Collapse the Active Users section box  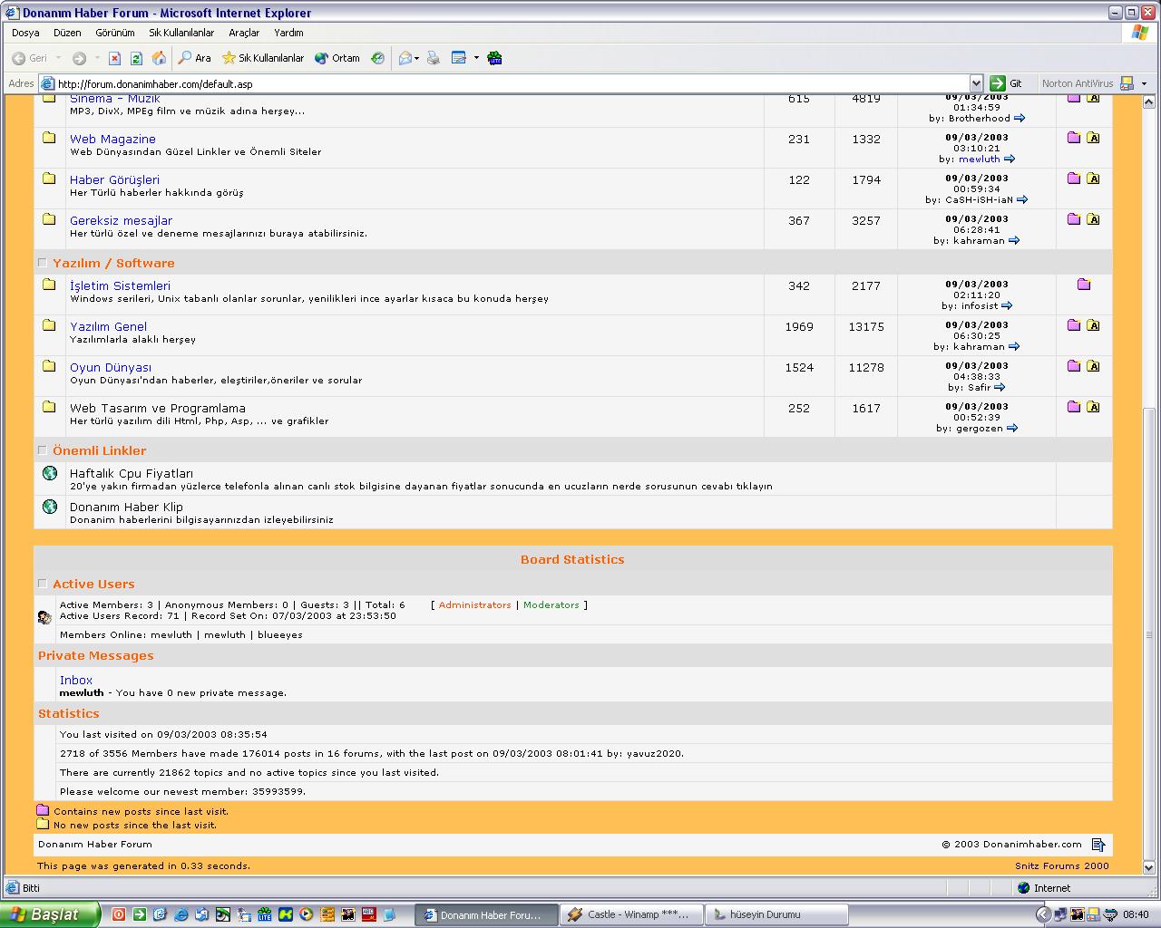pyautogui.click(x=42, y=584)
